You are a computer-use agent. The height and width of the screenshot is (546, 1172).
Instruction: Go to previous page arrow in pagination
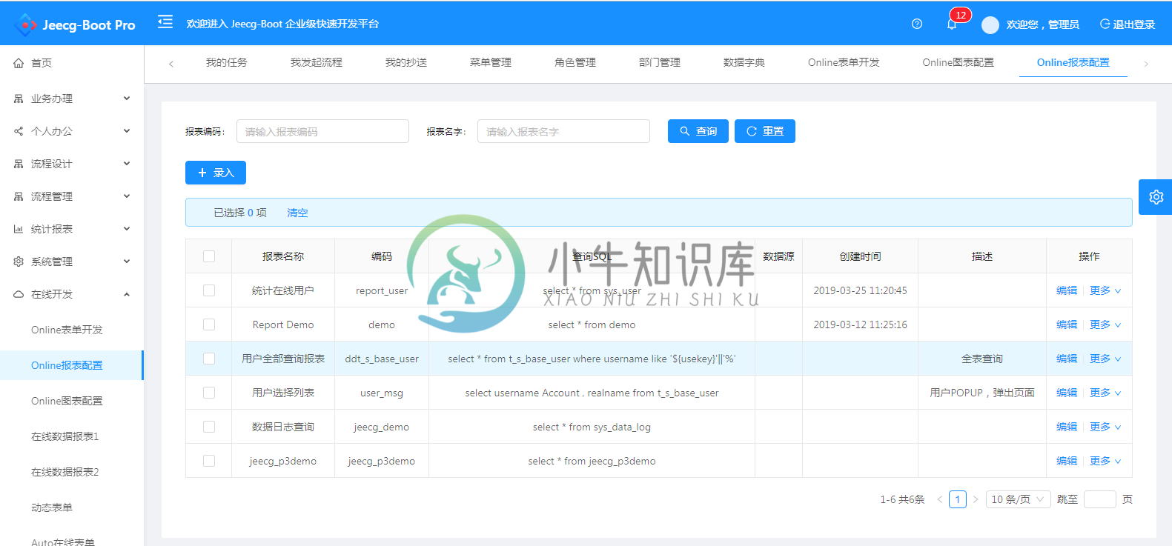coord(939,499)
